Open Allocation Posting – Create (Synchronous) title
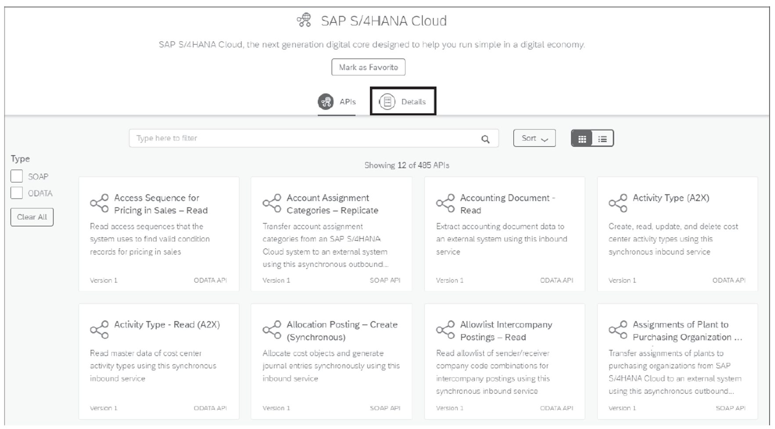The height and width of the screenshot is (429, 775). [x=342, y=331]
